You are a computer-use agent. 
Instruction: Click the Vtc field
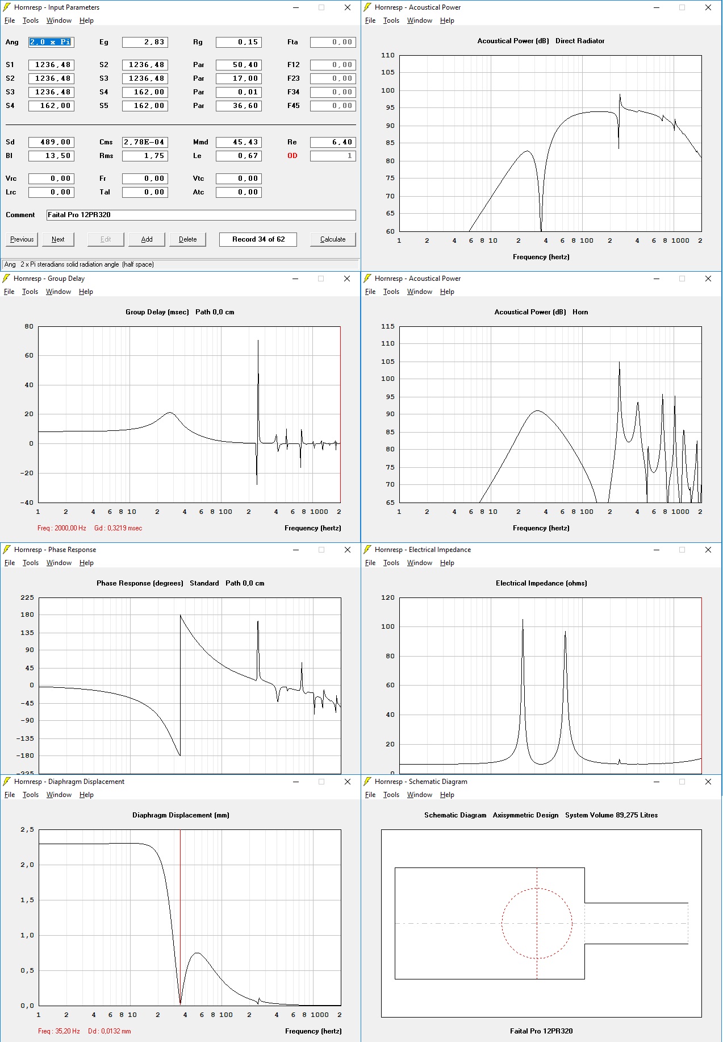coord(239,178)
